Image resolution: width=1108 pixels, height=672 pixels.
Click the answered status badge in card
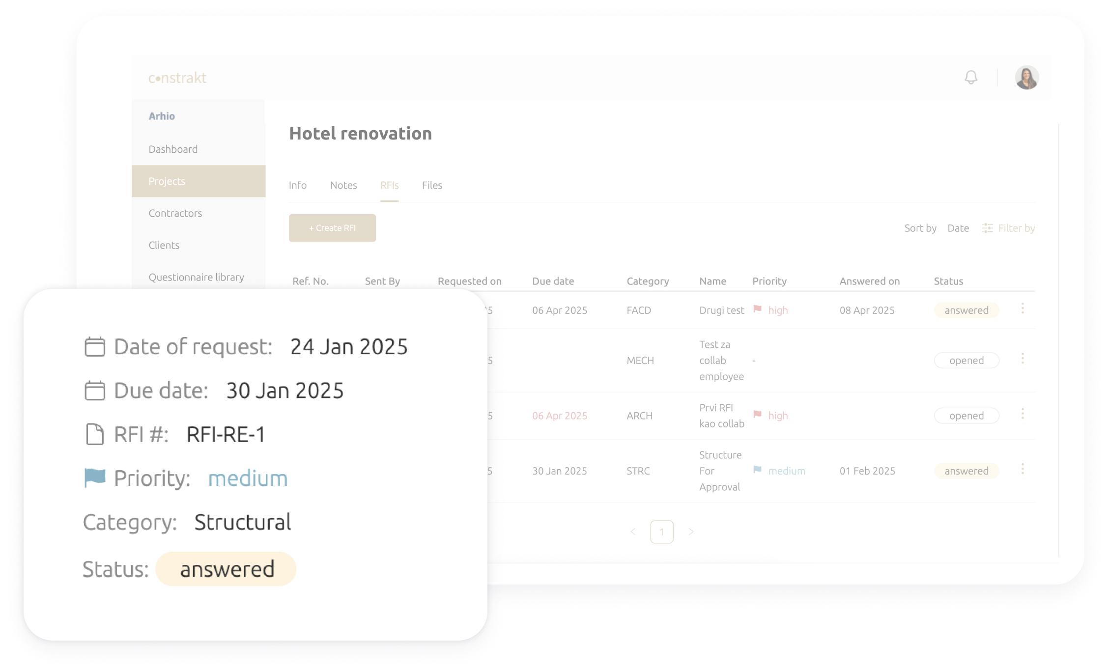click(226, 569)
